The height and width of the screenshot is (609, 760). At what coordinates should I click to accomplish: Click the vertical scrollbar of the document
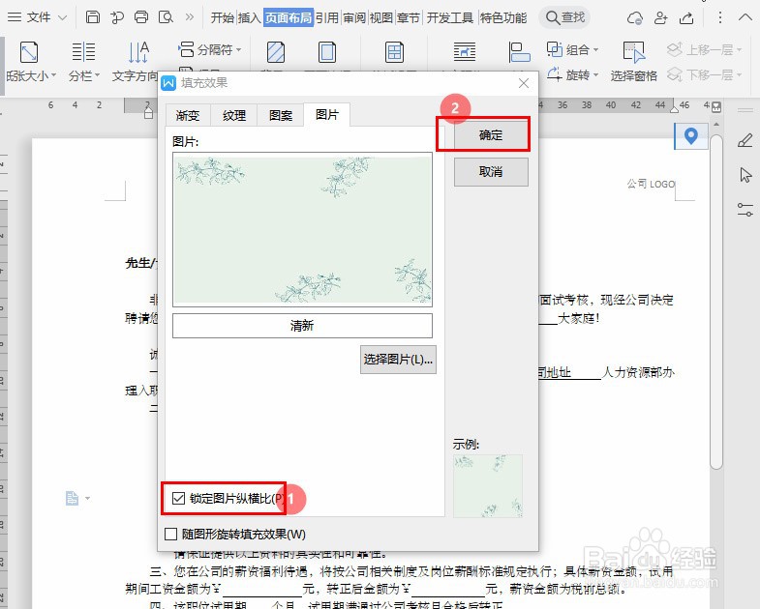point(716,300)
